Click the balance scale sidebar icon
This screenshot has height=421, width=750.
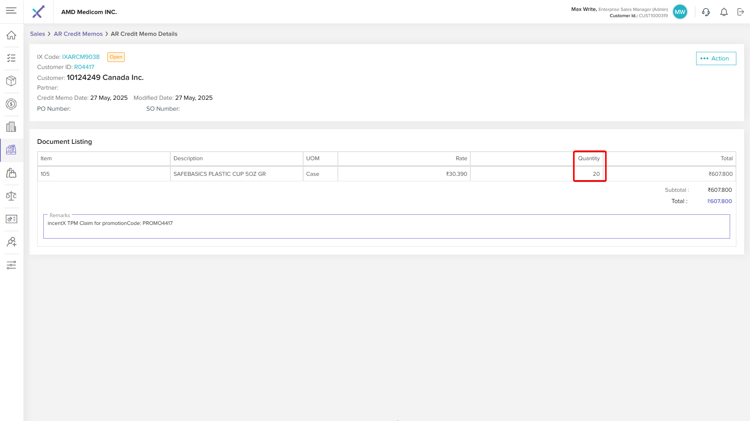[11, 196]
